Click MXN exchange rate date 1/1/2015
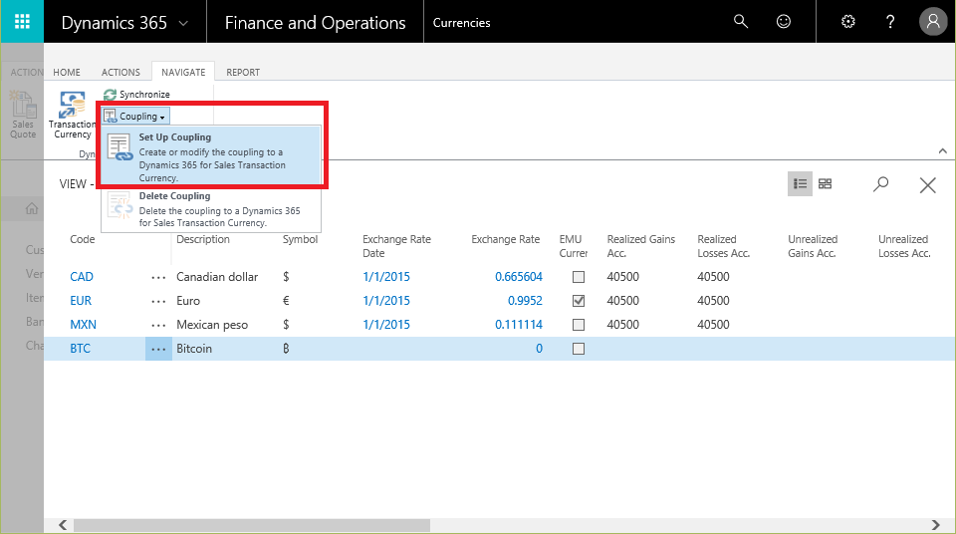The height and width of the screenshot is (534, 956). 386,325
